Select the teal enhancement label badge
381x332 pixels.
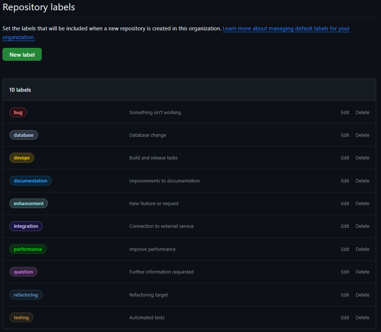coord(29,203)
